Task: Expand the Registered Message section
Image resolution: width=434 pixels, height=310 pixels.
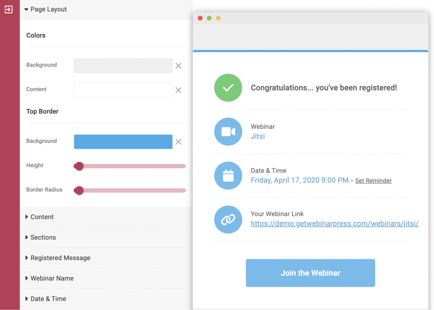Action: click(60, 257)
